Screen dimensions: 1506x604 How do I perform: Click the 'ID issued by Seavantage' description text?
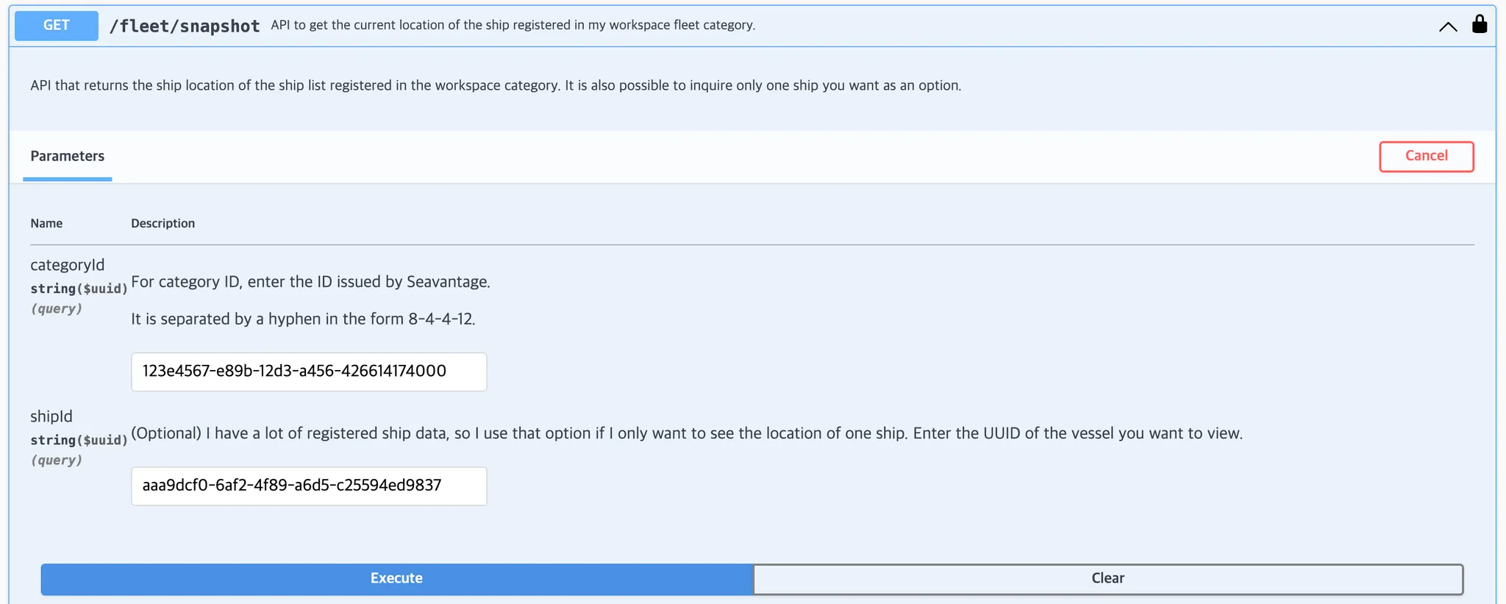click(x=310, y=282)
